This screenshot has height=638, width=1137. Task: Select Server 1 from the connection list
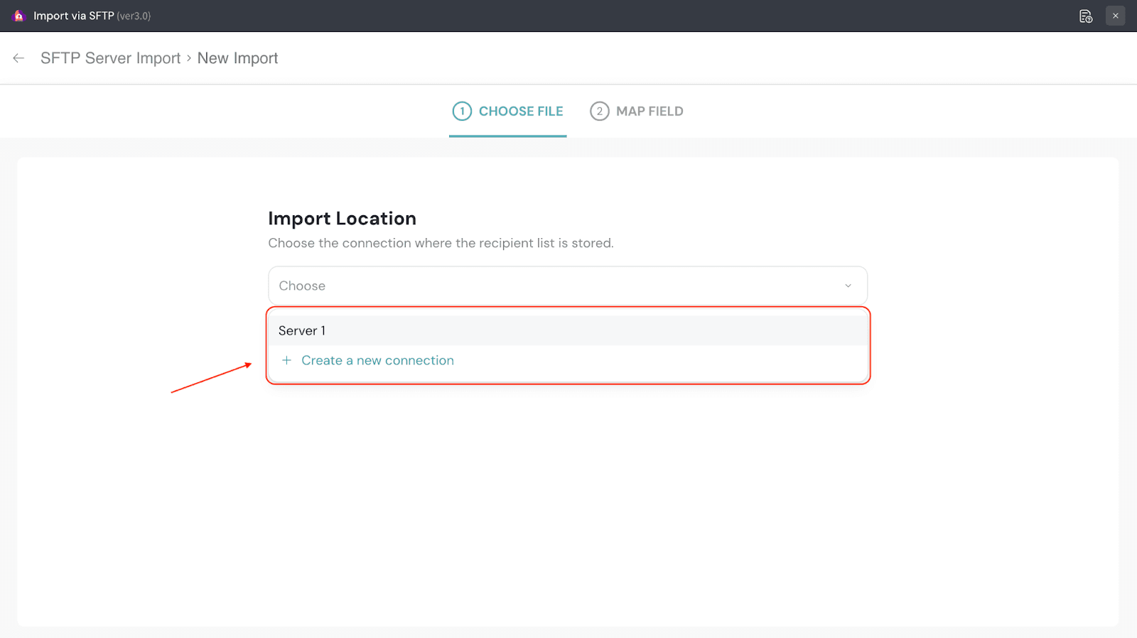[302, 330]
